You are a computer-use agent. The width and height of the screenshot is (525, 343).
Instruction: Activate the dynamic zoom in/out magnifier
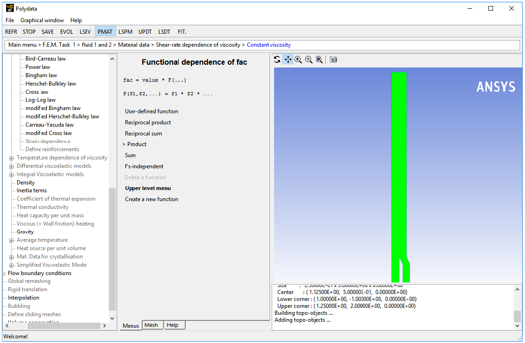(298, 60)
